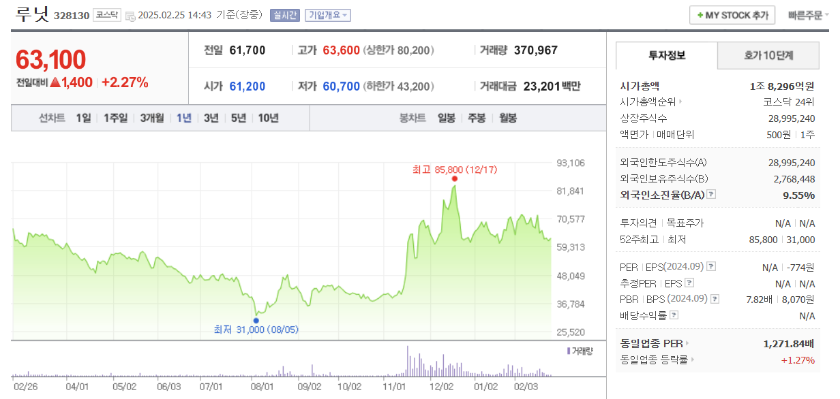This screenshot has width=840, height=399.
Task: Click the red up-triangle by 1,400 change
Action: pos(55,83)
